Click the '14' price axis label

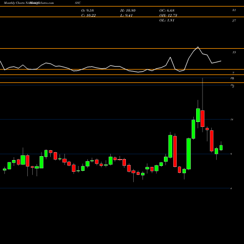pos(232,120)
